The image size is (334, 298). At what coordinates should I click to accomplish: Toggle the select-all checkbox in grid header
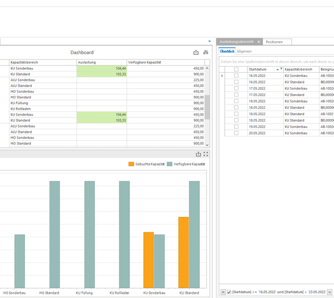[236, 69]
